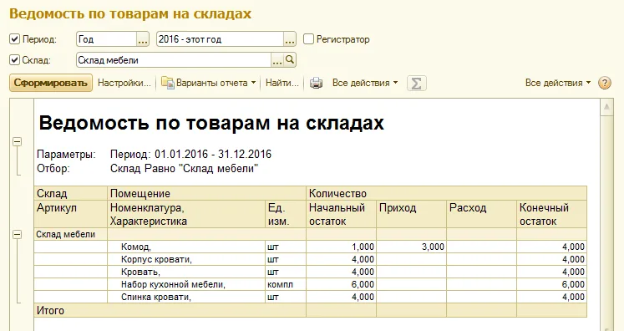Select the Кровать, cell

(186, 272)
